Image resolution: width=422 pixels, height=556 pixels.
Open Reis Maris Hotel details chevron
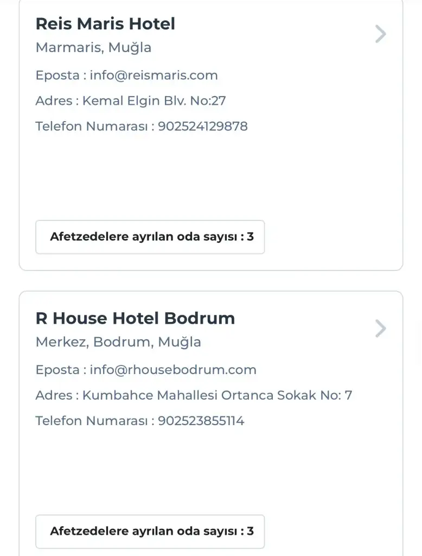[x=381, y=34]
